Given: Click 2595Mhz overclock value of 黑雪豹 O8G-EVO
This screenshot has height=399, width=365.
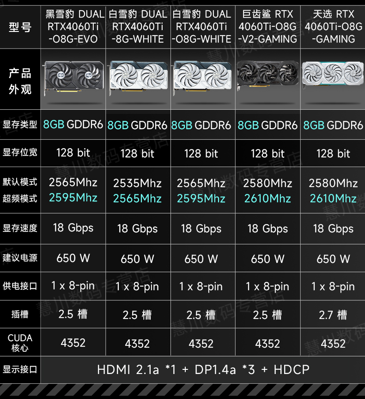Looking at the screenshot, I should point(73,198).
